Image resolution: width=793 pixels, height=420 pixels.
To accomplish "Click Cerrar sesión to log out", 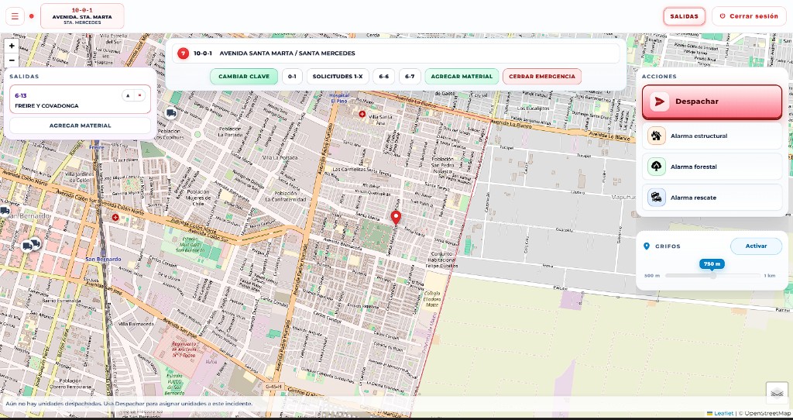I will point(749,16).
